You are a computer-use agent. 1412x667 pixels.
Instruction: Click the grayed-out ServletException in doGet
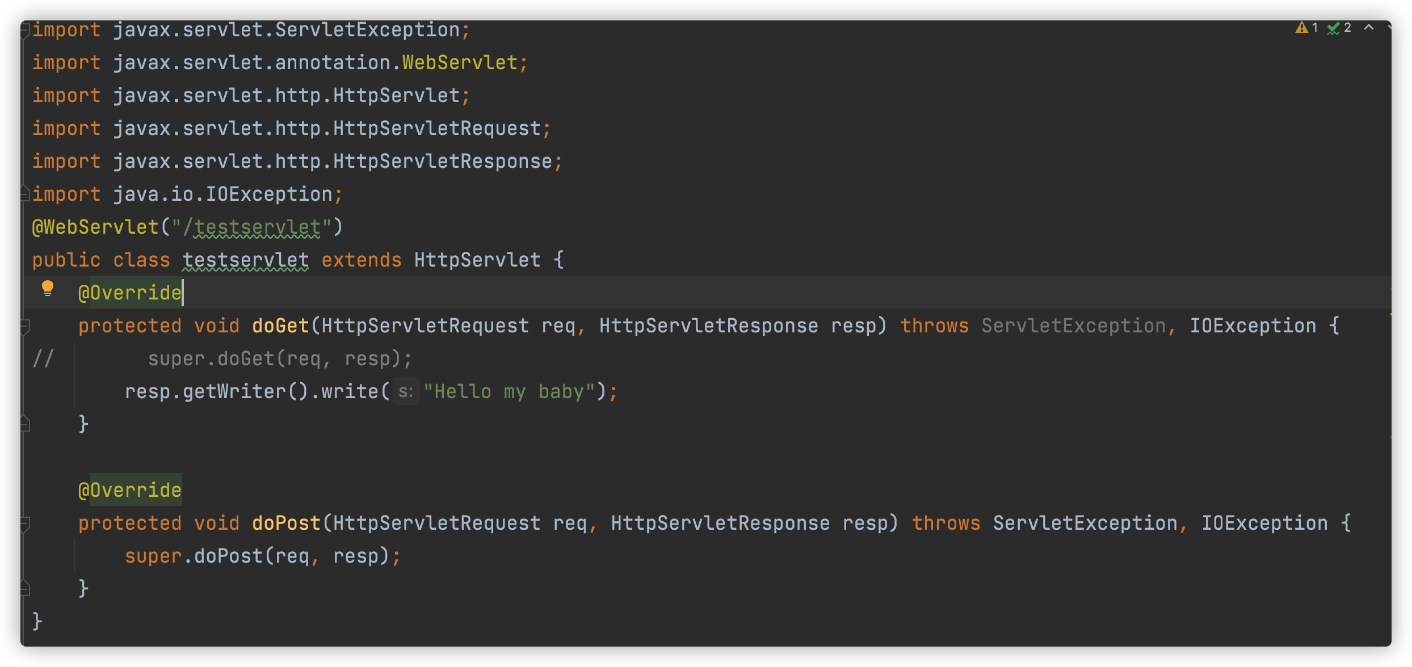[1073, 326]
